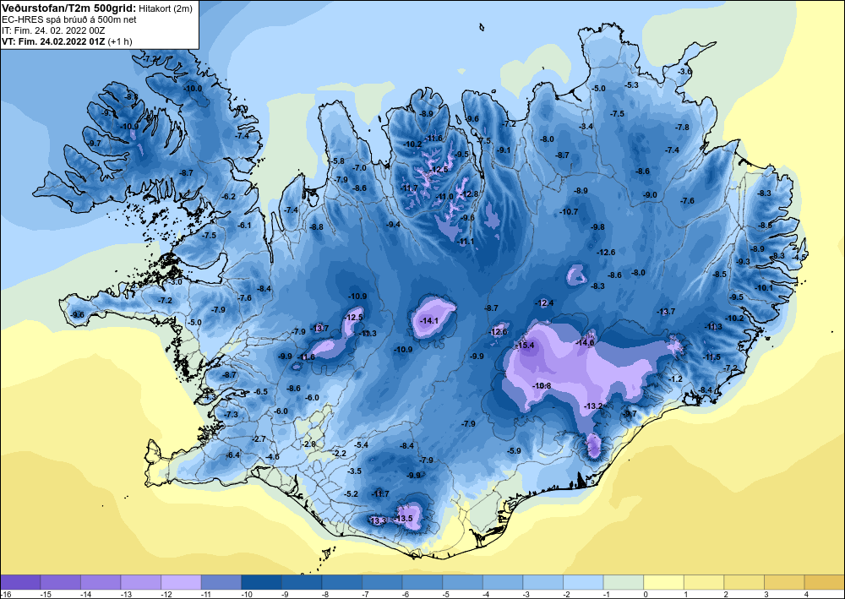Click the -10.7 temperature label
Screen dimensions: 845x599
pyautogui.click(x=569, y=212)
